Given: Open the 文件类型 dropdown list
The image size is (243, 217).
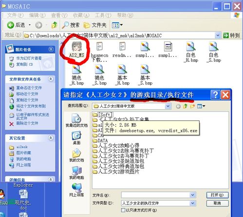Looking at the screenshot, I should 193,203.
